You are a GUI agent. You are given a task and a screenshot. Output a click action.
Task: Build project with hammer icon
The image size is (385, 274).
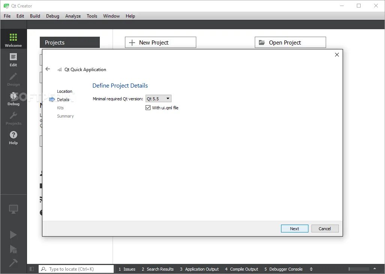tap(13, 263)
